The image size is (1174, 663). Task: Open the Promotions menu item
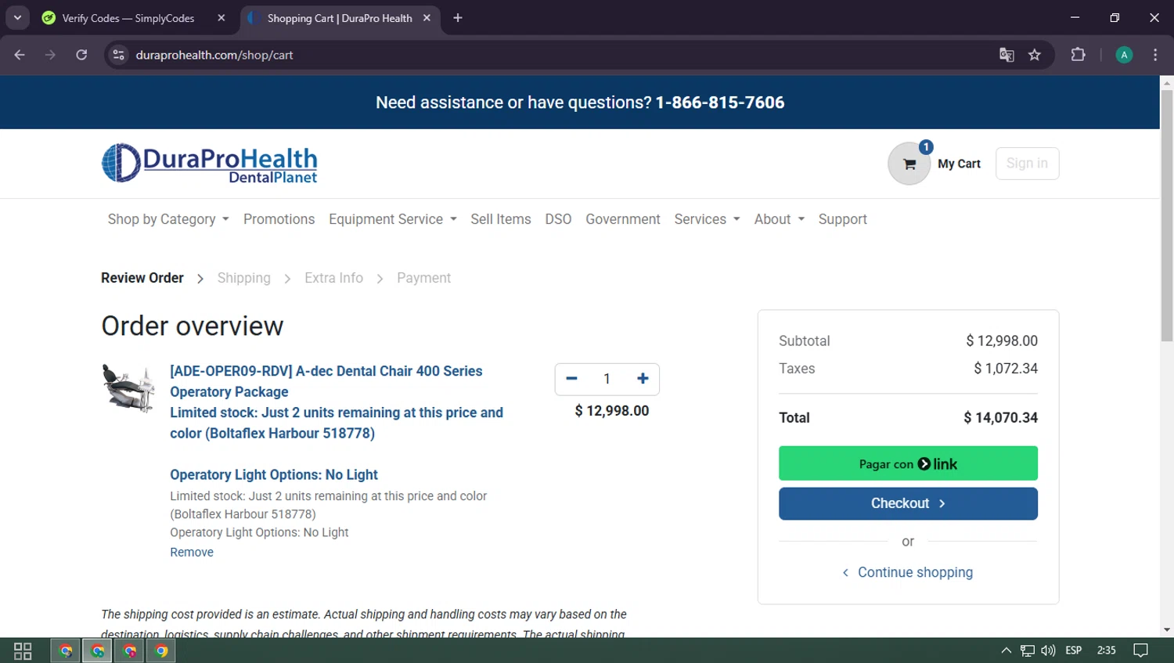coord(279,219)
